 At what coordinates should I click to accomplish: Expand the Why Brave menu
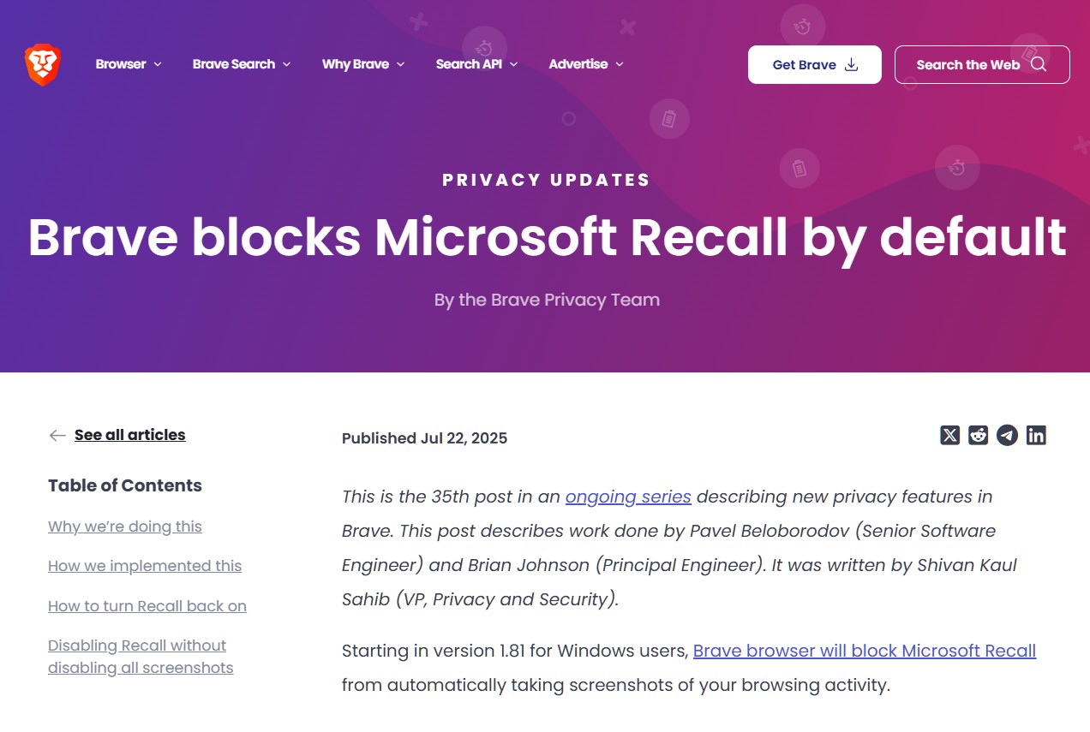pos(363,64)
